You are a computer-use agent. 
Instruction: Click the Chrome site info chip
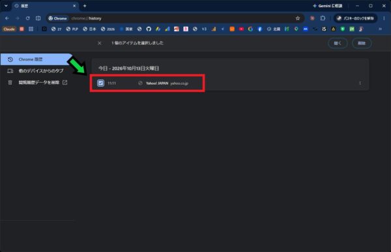pyautogui.click(x=58, y=18)
